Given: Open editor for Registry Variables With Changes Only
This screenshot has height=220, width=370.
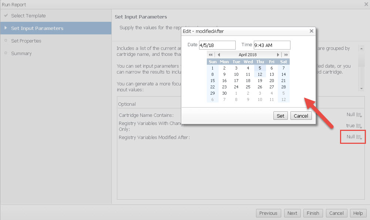Looking at the screenshot, I should [359, 126].
